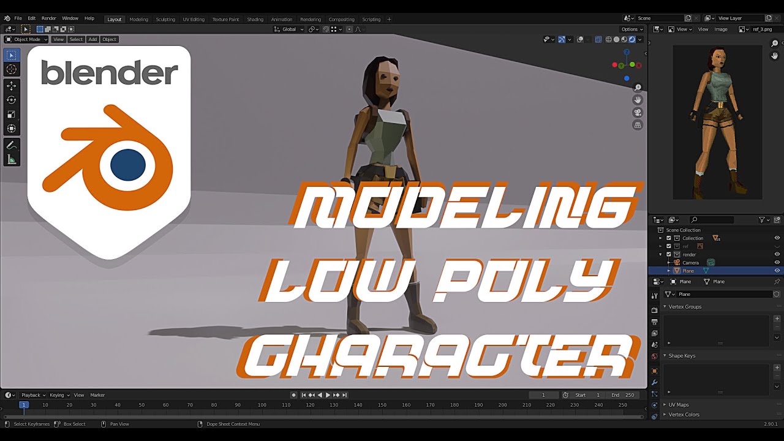This screenshot has height=441, width=784.
Task: Activate the Move tool
Action: [x=11, y=86]
